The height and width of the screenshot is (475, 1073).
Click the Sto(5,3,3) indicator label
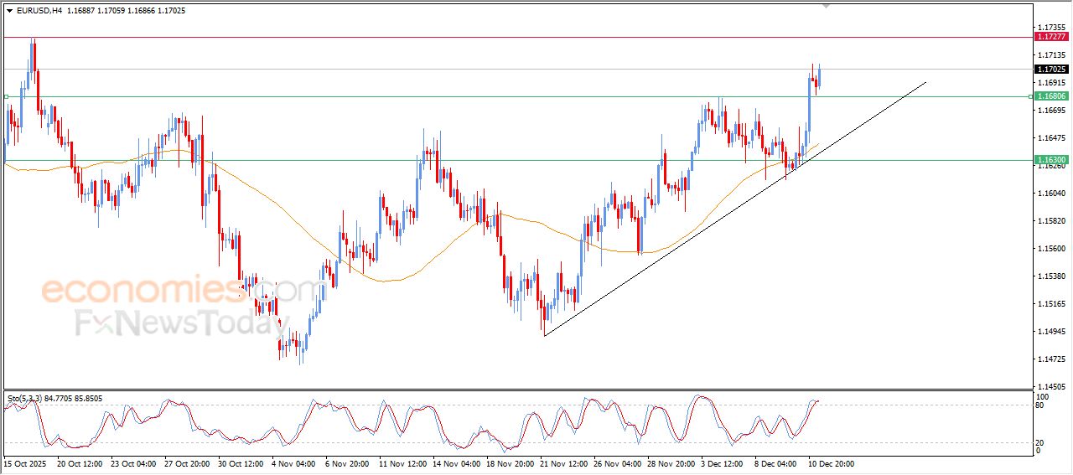(25, 398)
